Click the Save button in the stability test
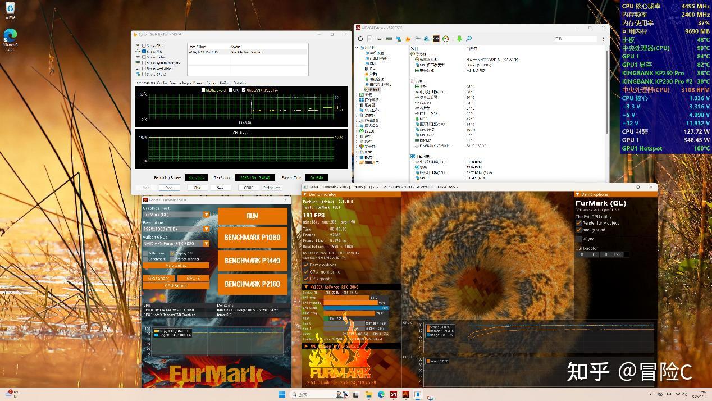This screenshot has height=401, width=712. coord(221,188)
